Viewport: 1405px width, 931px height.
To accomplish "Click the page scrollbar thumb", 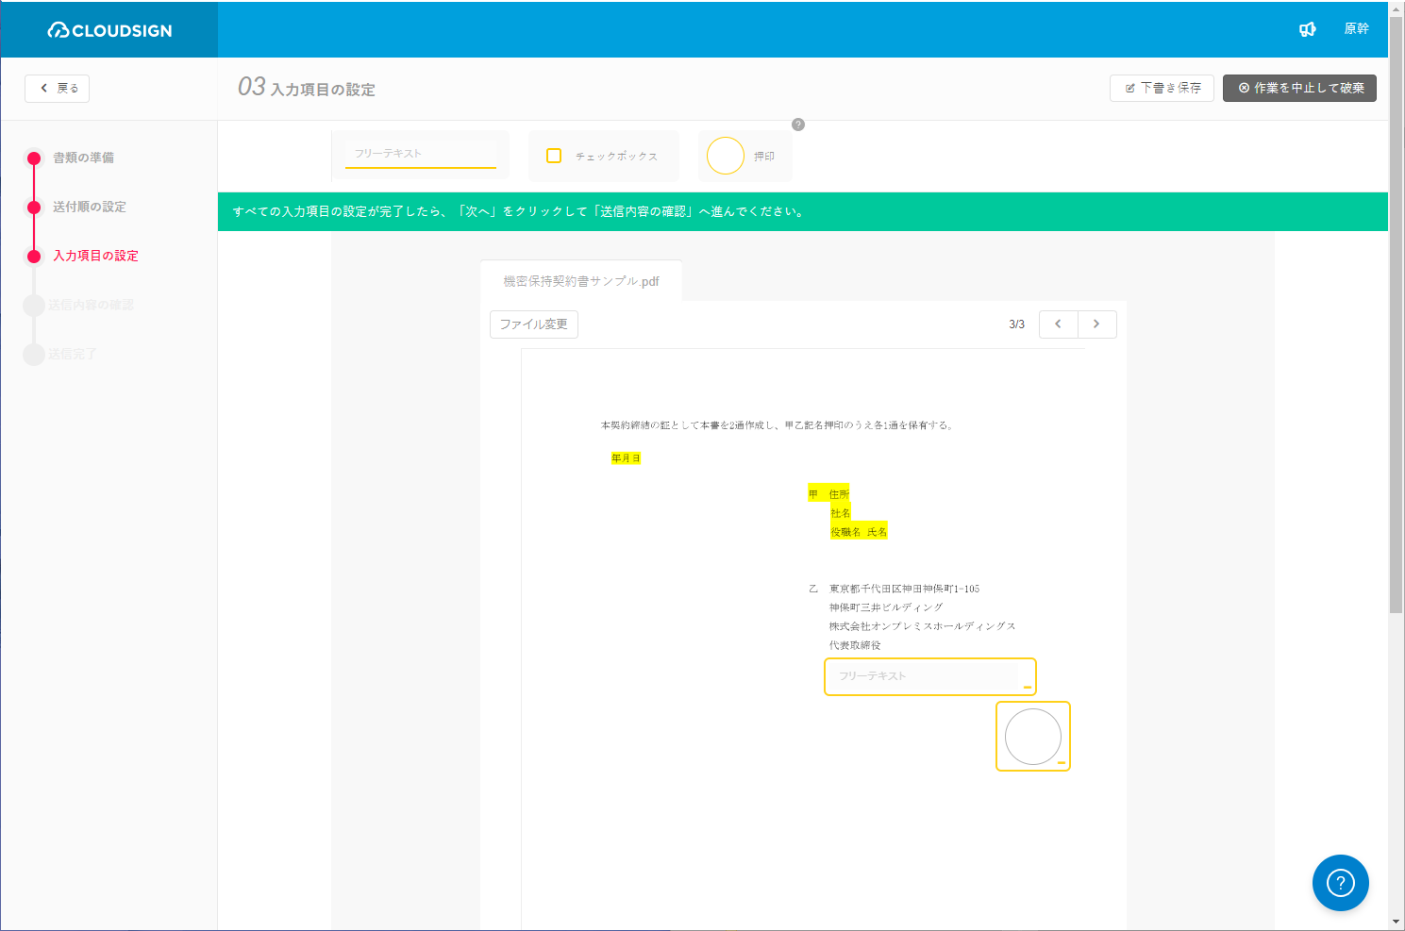I will (x=1397, y=315).
